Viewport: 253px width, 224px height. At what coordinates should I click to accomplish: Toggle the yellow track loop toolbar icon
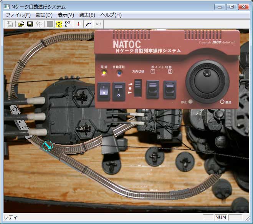click(59, 24)
